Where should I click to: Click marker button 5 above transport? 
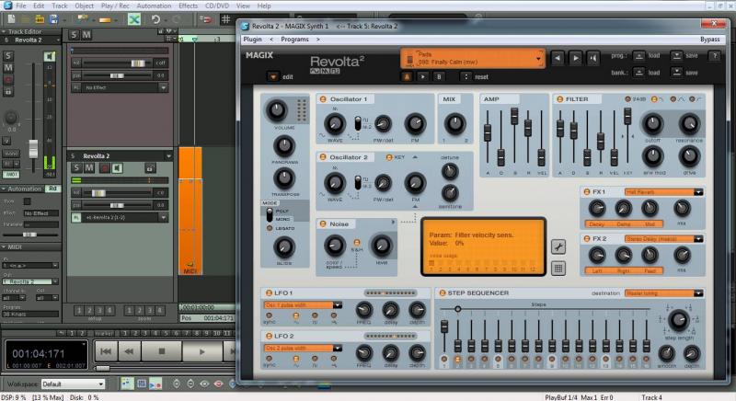167,333
